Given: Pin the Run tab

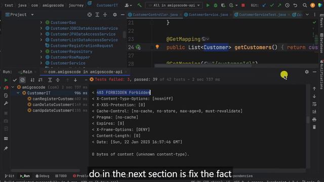Looking at the screenshot, I should point(6,148).
